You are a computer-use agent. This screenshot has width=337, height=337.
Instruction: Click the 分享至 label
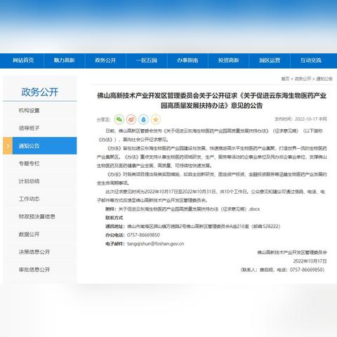tap(103, 119)
